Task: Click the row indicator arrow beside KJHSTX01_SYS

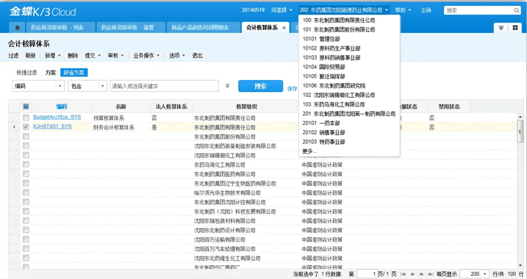Action: [14, 127]
